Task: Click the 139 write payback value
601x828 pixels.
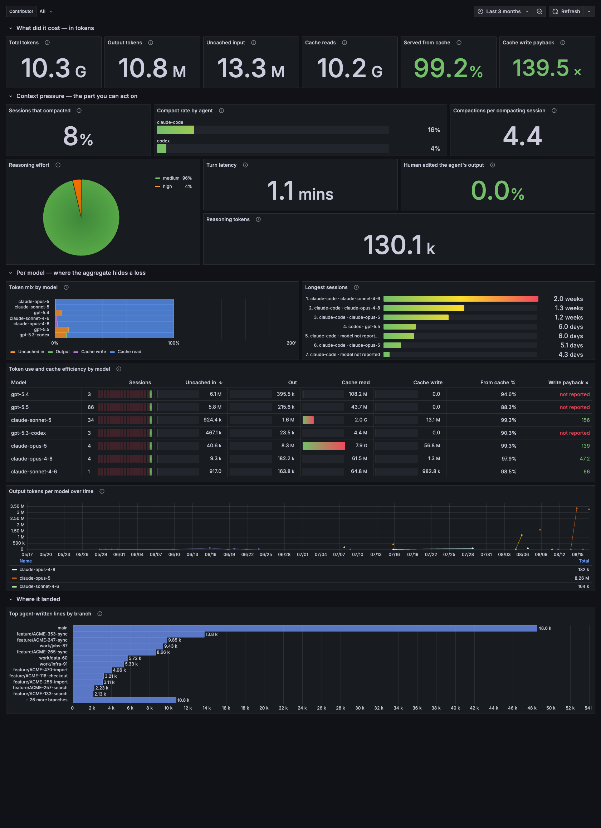Action: [585, 446]
